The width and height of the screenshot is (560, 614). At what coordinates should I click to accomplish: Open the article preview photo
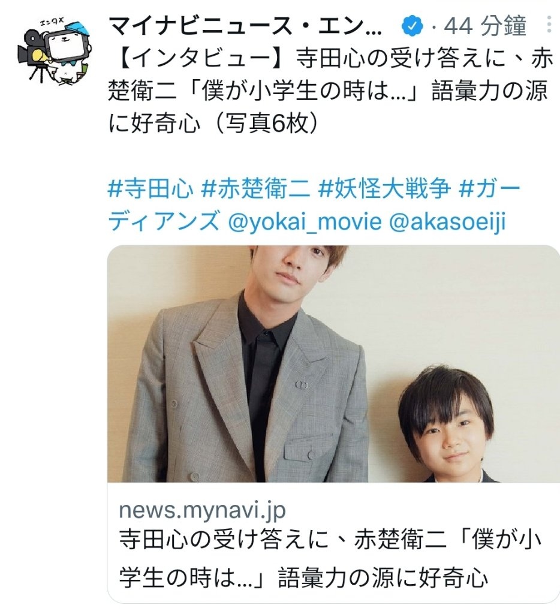(333, 364)
